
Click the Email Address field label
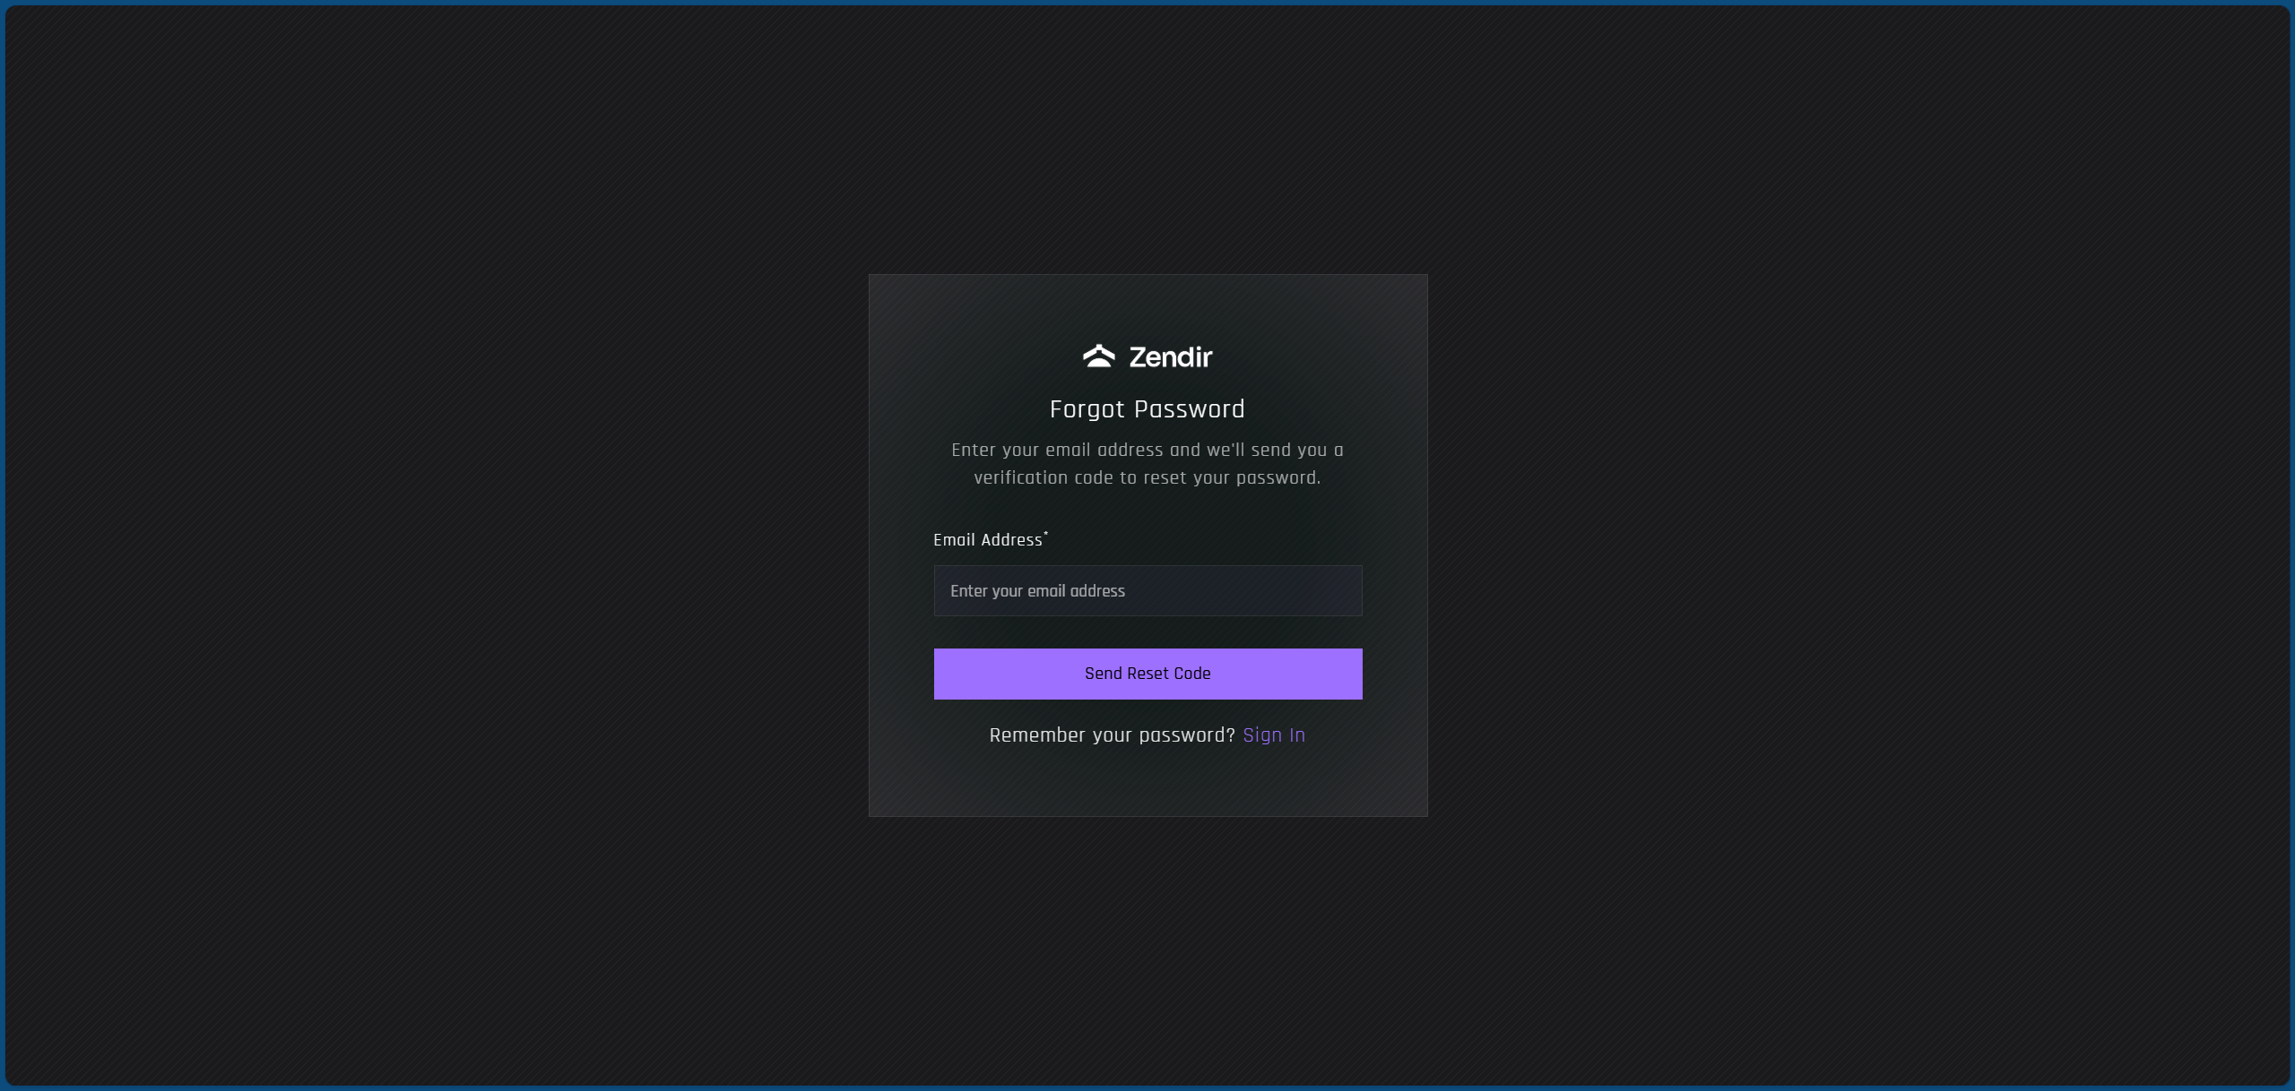pyautogui.click(x=988, y=540)
